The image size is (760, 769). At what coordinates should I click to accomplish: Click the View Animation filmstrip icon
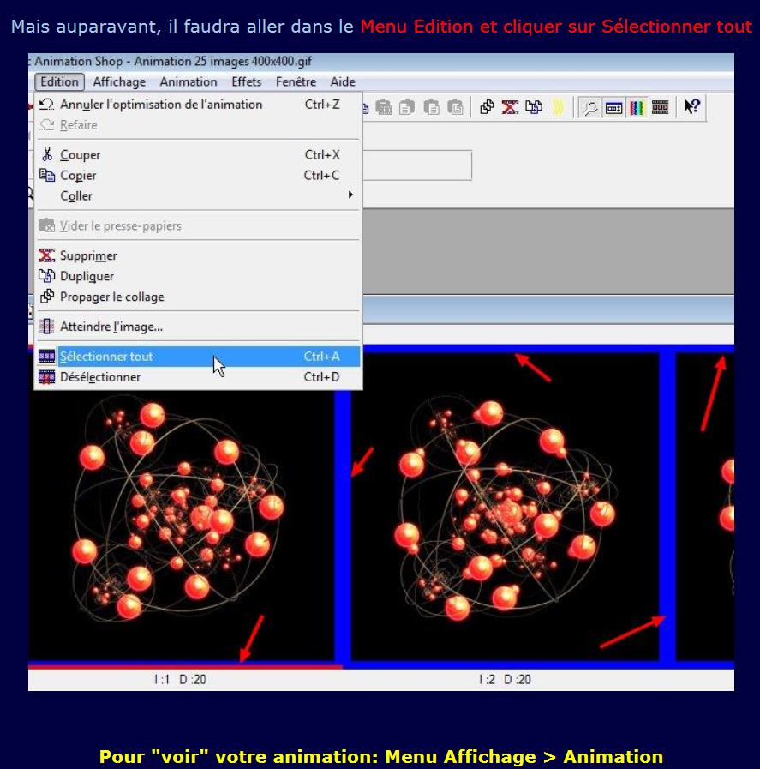(660, 107)
